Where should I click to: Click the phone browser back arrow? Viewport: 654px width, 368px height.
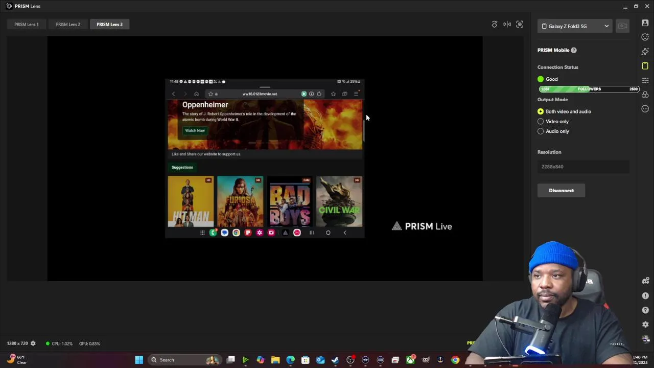174,94
